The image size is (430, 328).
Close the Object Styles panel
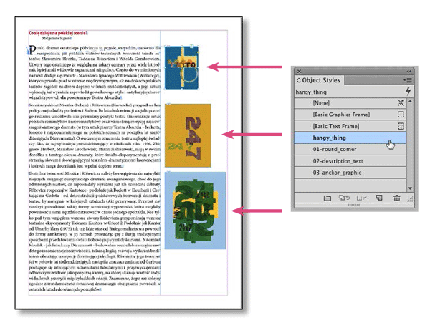(x=299, y=71)
